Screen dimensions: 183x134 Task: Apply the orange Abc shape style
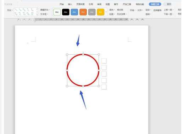coord(83,12)
